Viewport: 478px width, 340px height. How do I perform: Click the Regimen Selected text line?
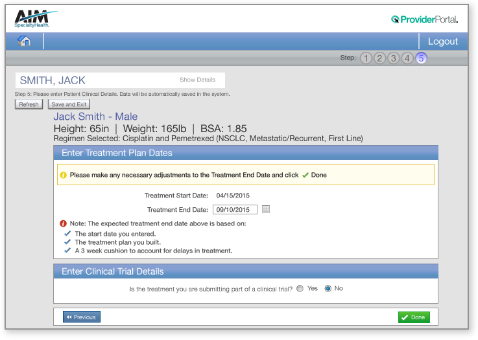(x=208, y=139)
